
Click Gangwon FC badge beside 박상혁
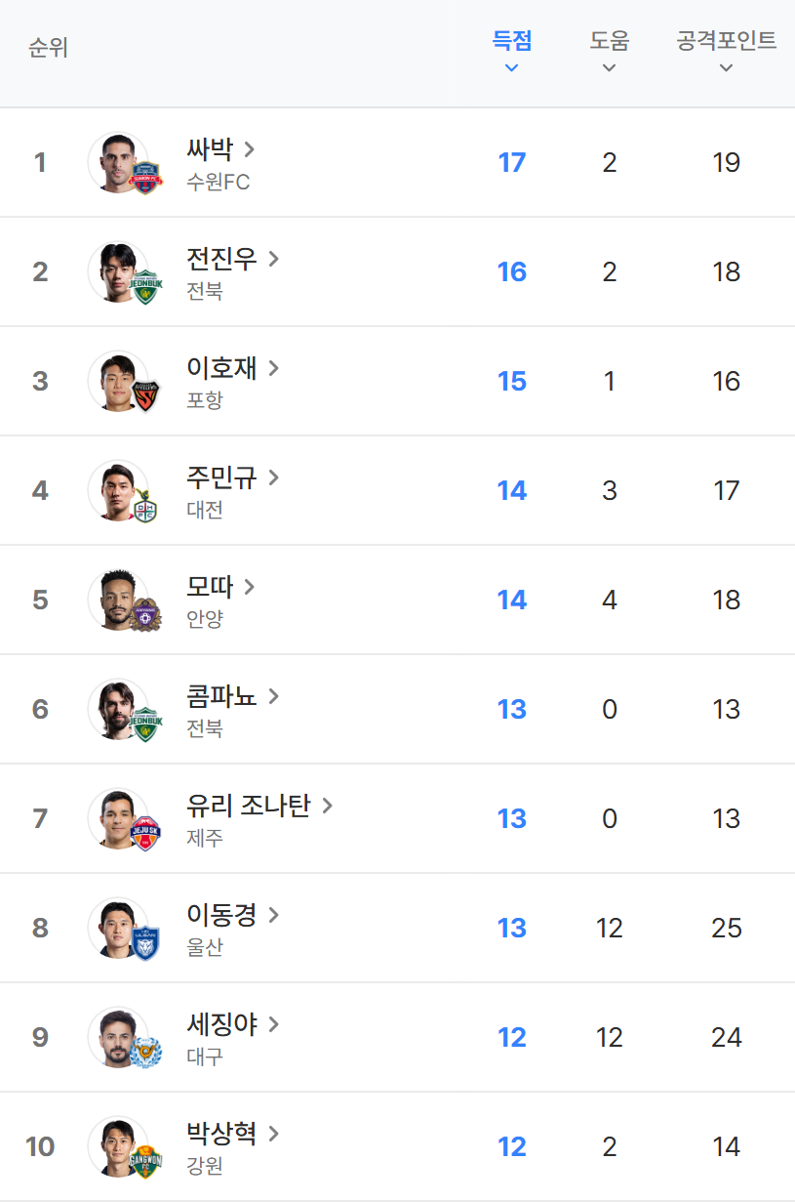[146, 1162]
